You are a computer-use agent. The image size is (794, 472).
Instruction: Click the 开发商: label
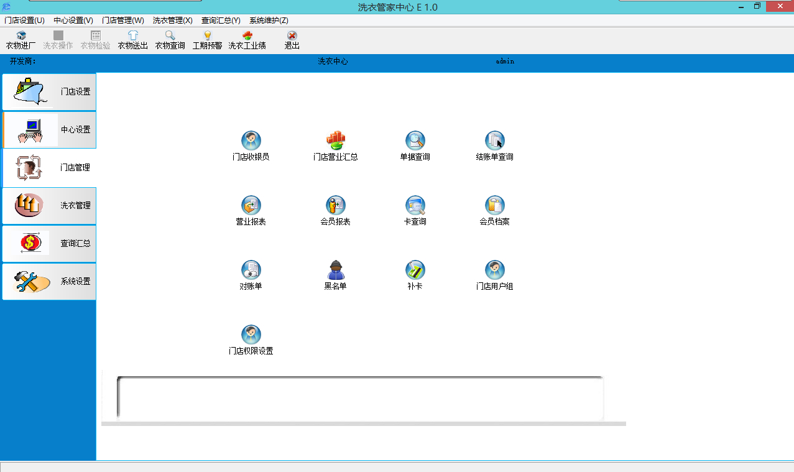23,62
